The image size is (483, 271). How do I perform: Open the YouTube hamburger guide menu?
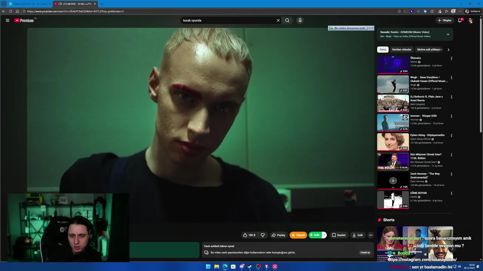(x=7, y=20)
